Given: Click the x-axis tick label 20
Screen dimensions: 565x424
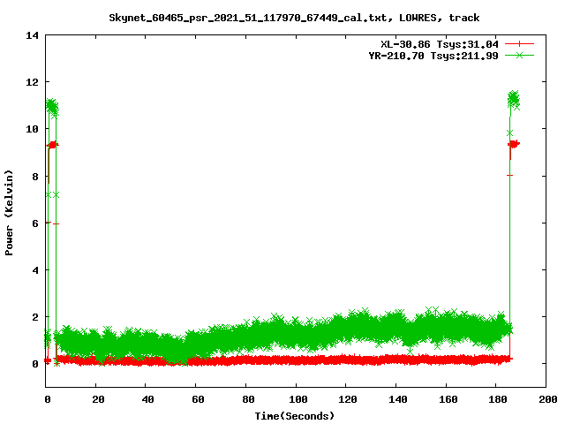Looking at the screenshot, I should [98, 399].
